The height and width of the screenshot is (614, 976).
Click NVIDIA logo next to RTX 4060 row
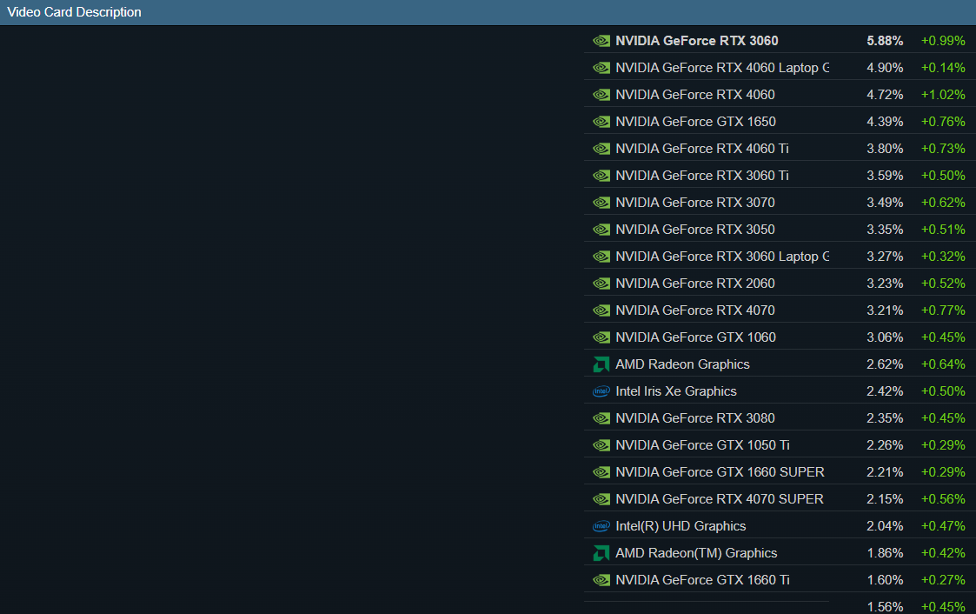tap(601, 95)
